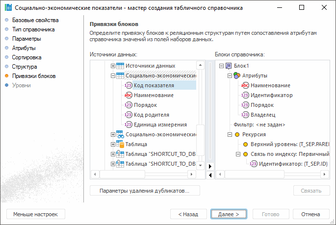Click the Таблица database table icon
Viewport: 336px width, 225px height.
click(120, 144)
